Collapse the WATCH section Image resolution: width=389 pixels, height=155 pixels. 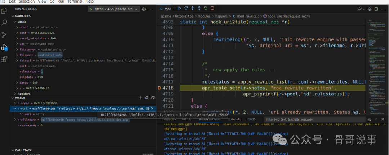(13, 98)
